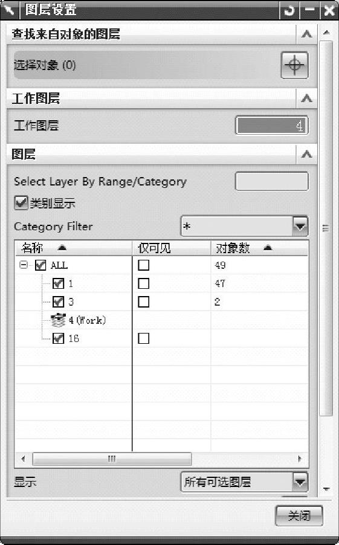Enable 仅可见 for layer 3
This screenshot has height=545, width=339.
pos(144,302)
